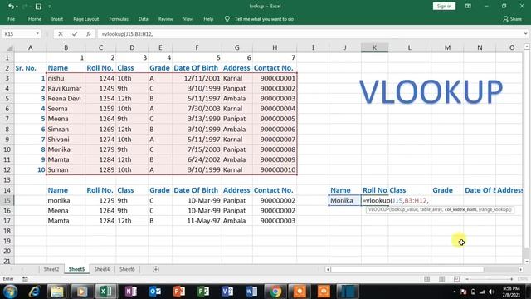Switch to Normal view in the status bar
The image size is (531, 299).
click(427, 279)
